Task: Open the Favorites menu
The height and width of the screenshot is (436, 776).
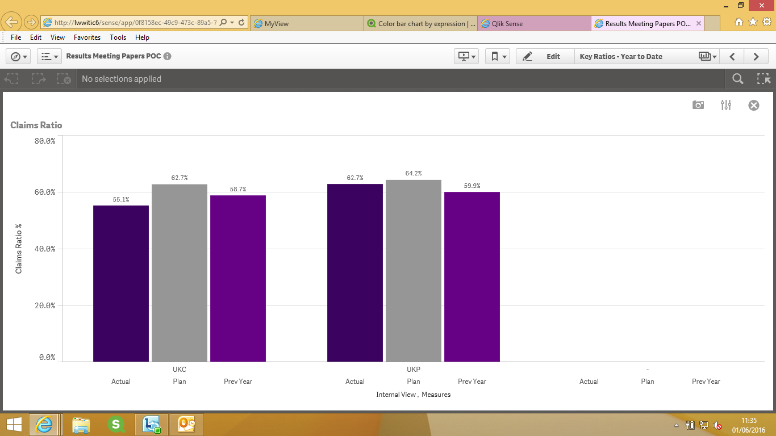Action: point(87,37)
